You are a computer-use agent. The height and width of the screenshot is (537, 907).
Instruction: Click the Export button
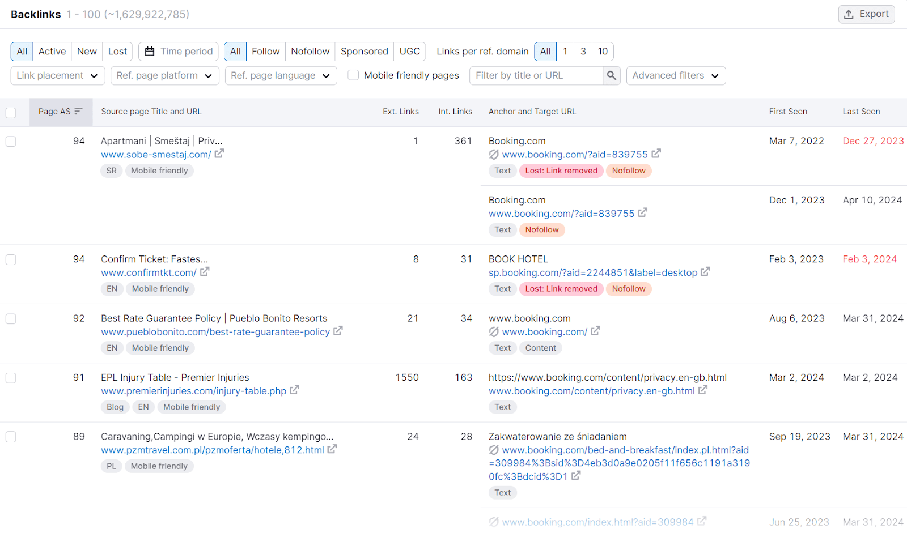point(866,14)
